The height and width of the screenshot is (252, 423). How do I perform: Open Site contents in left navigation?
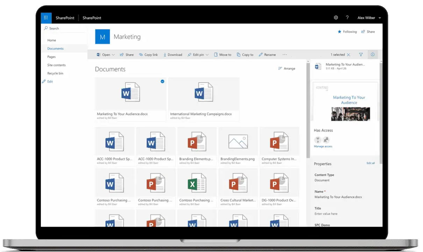(57, 65)
